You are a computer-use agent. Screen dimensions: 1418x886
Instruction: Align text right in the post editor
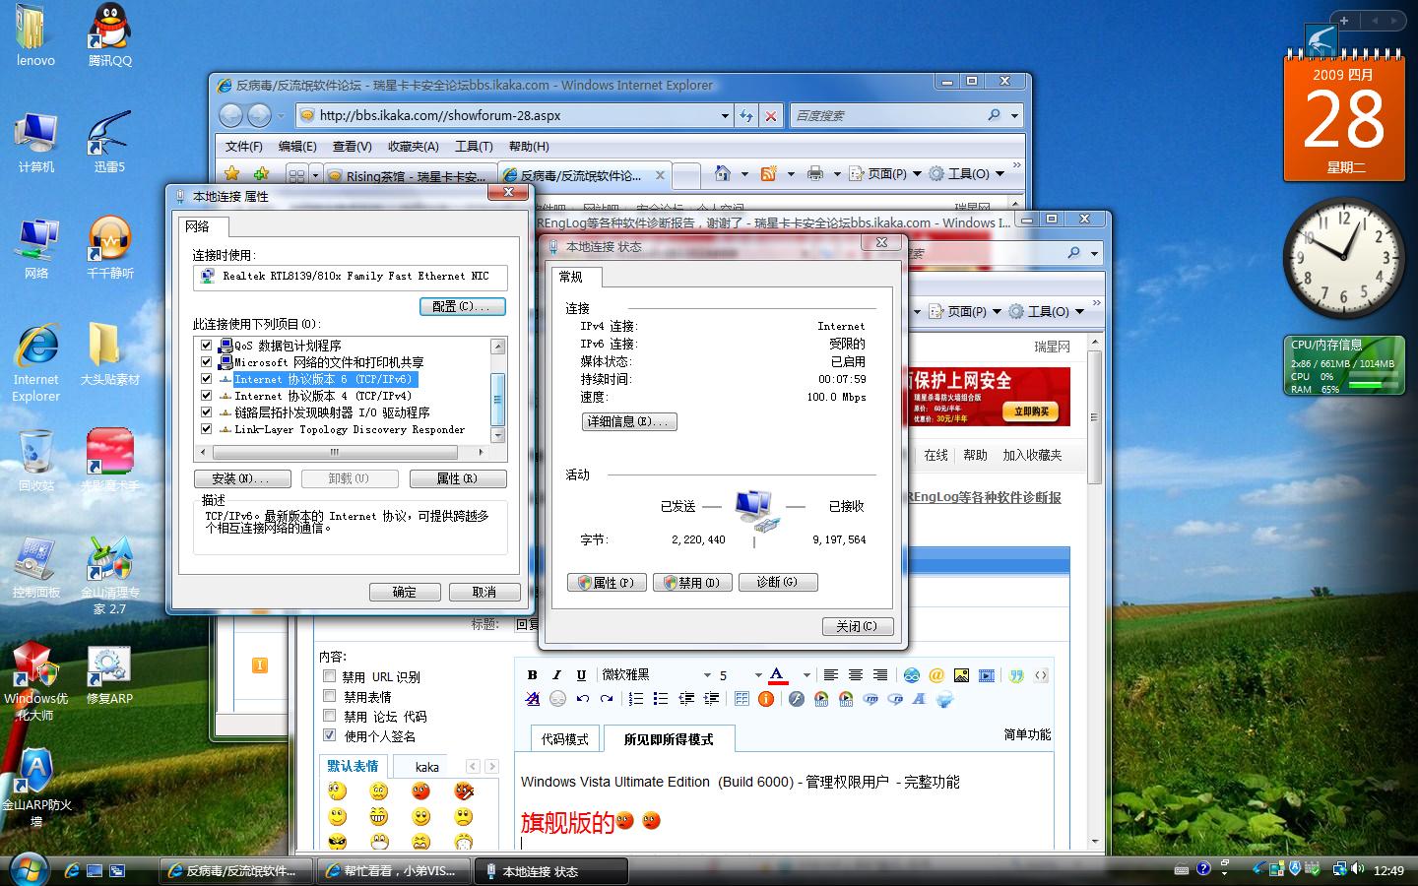[x=880, y=675]
